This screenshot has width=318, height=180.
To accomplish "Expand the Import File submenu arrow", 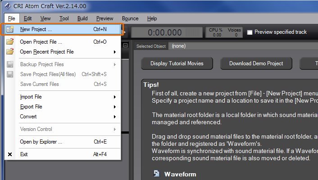I will click(115, 97).
